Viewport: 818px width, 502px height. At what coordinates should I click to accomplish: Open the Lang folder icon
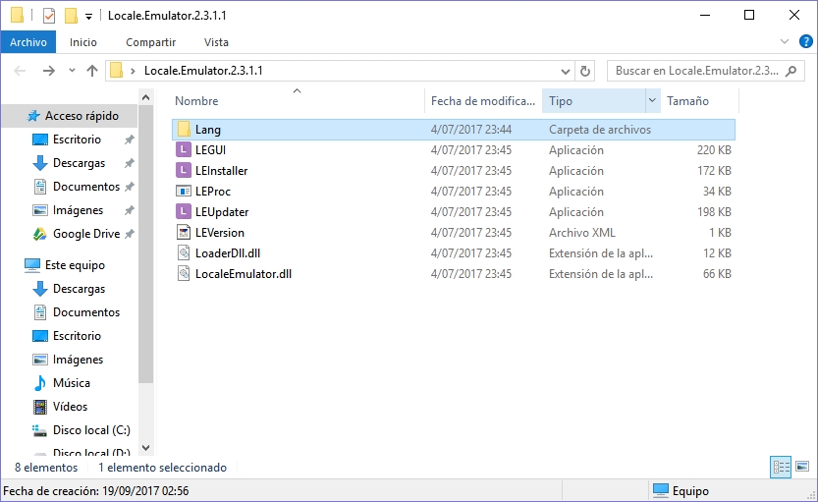pos(184,130)
